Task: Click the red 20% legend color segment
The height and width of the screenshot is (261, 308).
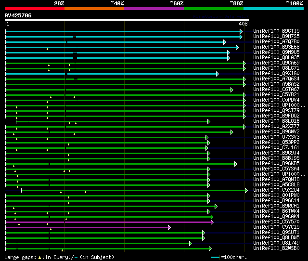Action: pyautogui.click(x=35, y=9)
